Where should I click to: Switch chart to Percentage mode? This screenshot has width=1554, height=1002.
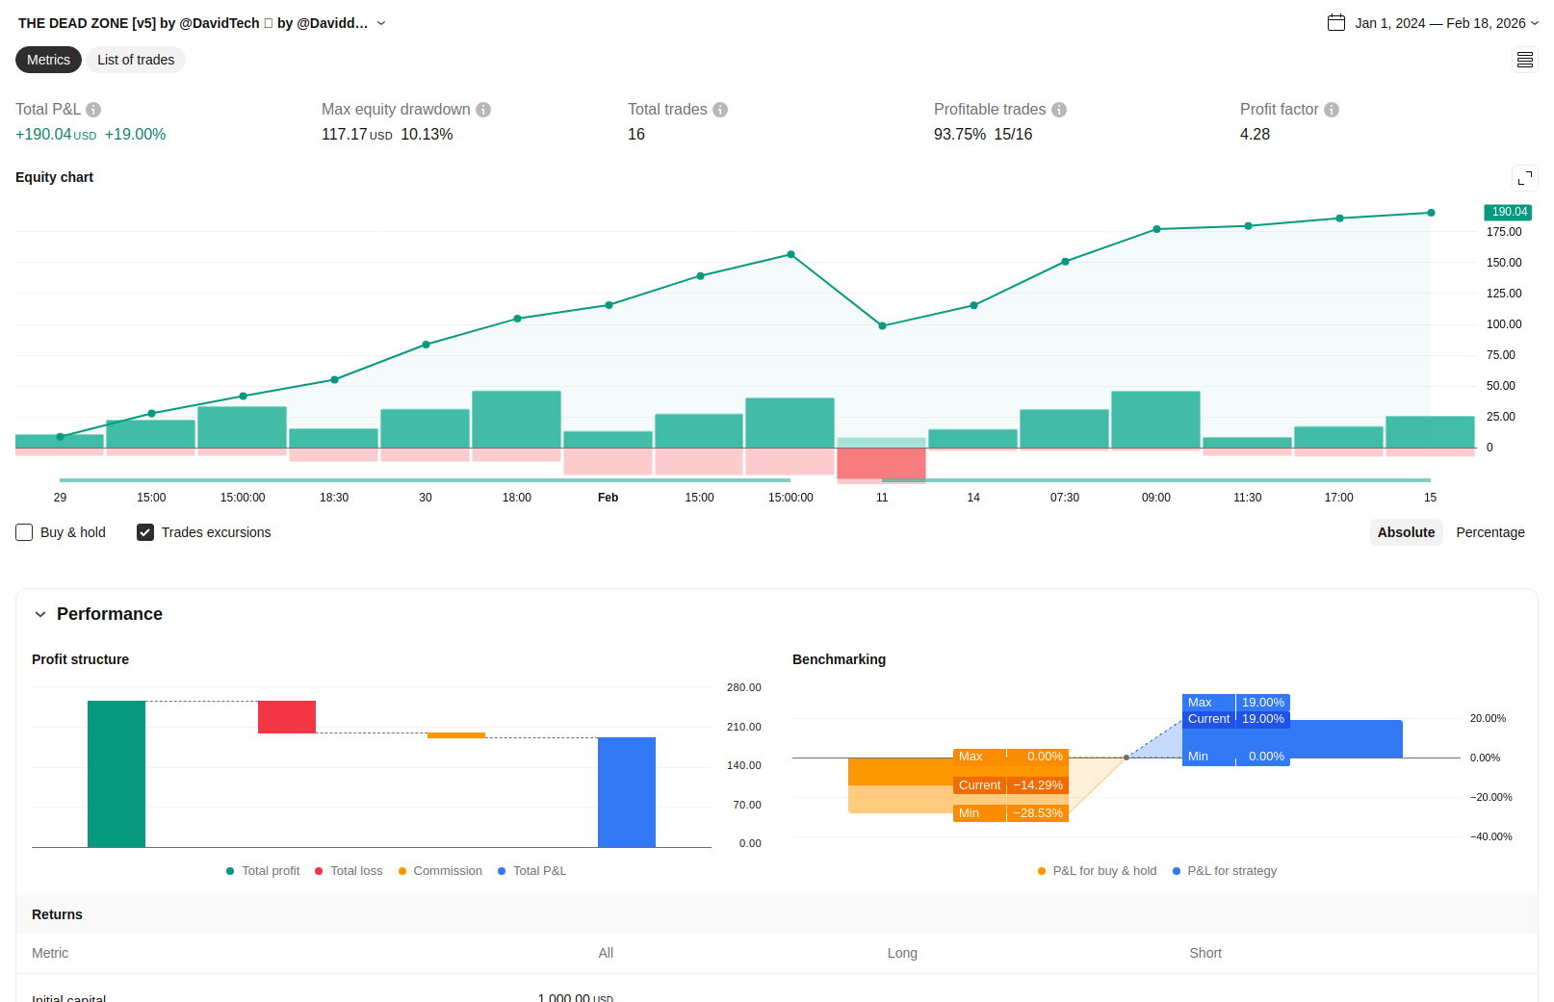click(x=1489, y=532)
